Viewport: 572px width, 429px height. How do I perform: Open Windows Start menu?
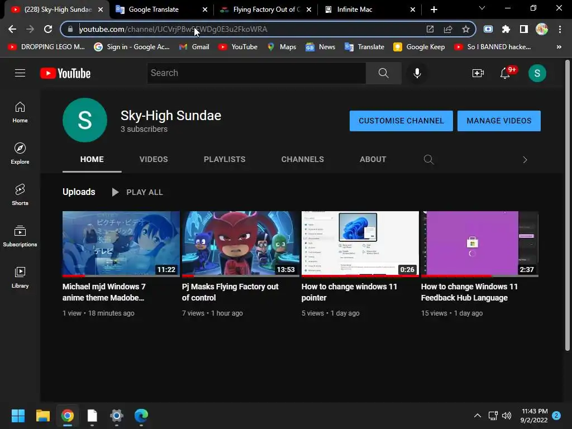[18, 416]
